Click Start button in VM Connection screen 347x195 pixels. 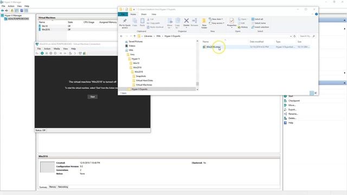coord(93,97)
